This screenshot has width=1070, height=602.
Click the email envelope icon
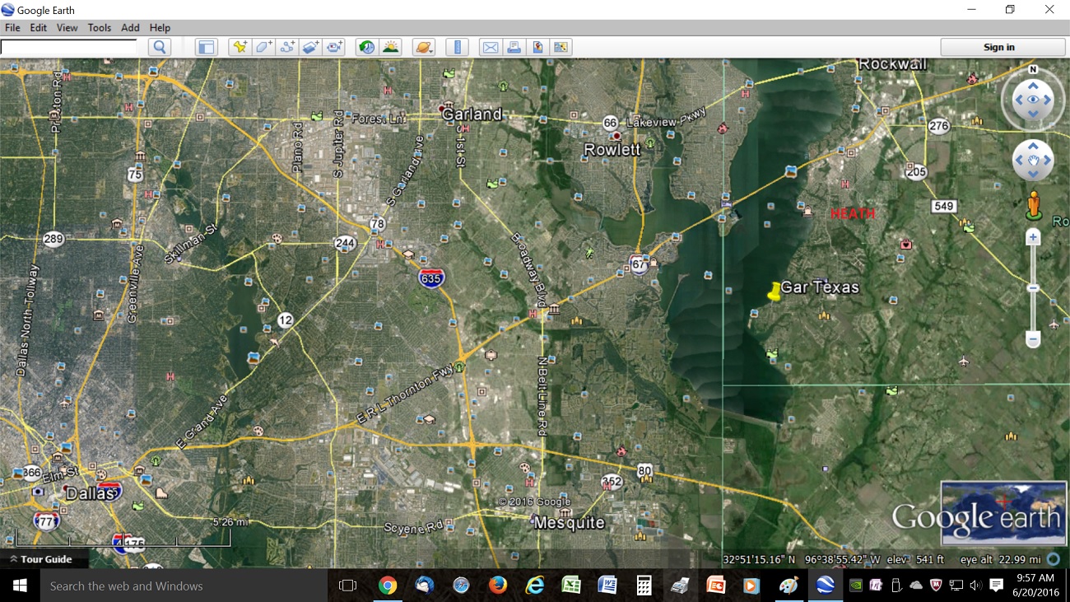pyautogui.click(x=491, y=47)
